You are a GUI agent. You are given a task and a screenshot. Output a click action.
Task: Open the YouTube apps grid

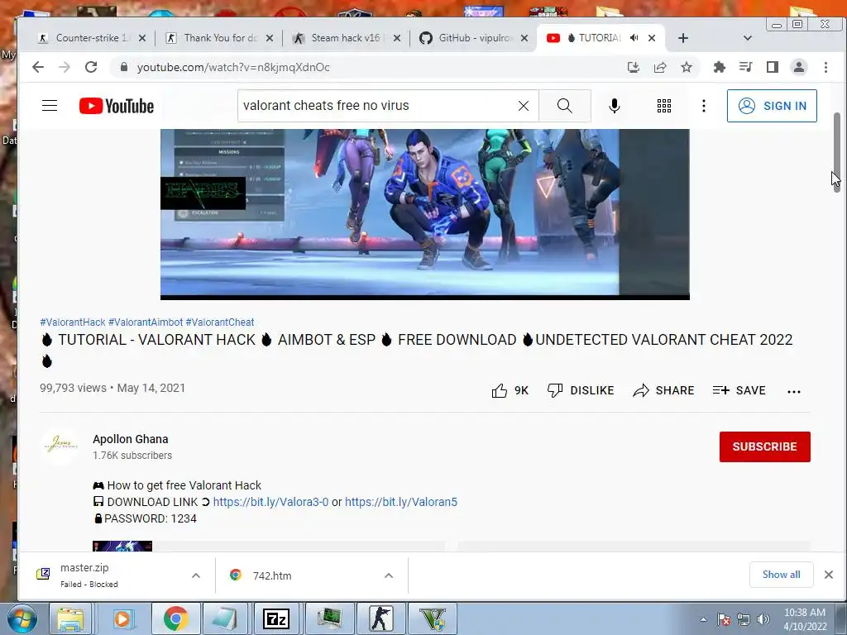[x=664, y=106]
